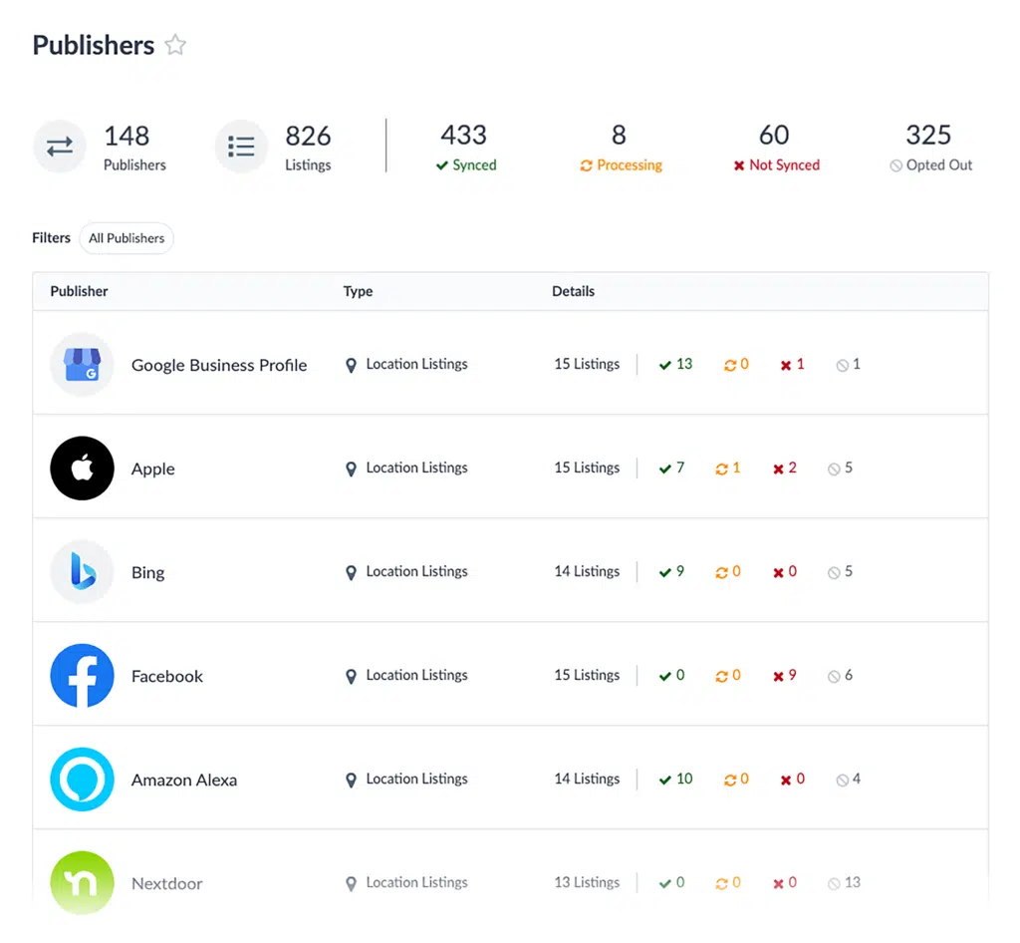The height and width of the screenshot is (943, 1020).
Task: Click the Type column header
Action: click(x=358, y=291)
